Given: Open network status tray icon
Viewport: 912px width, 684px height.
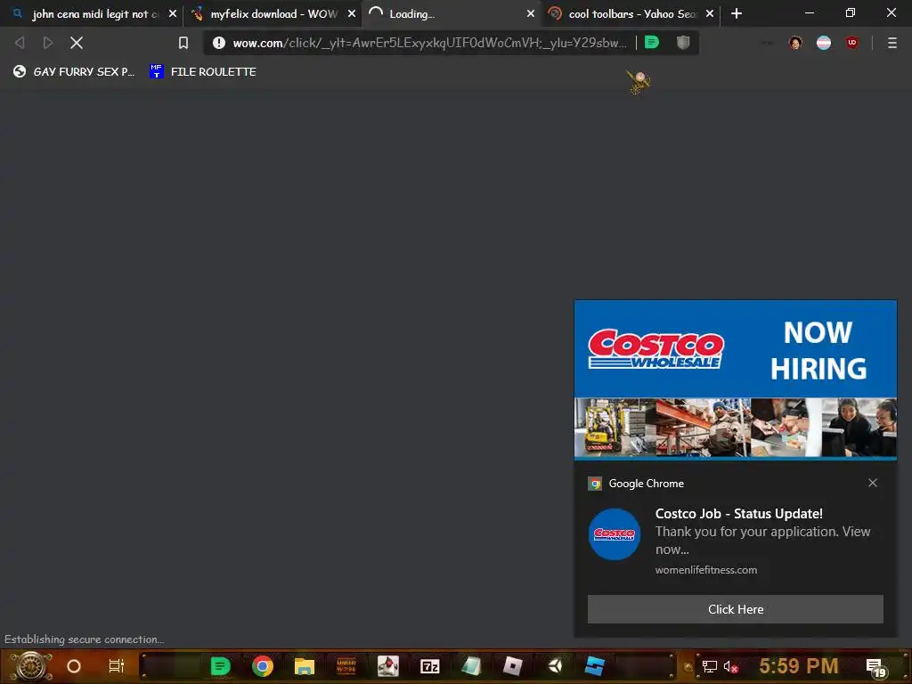Looking at the screenshot, I should click(709, 666).
